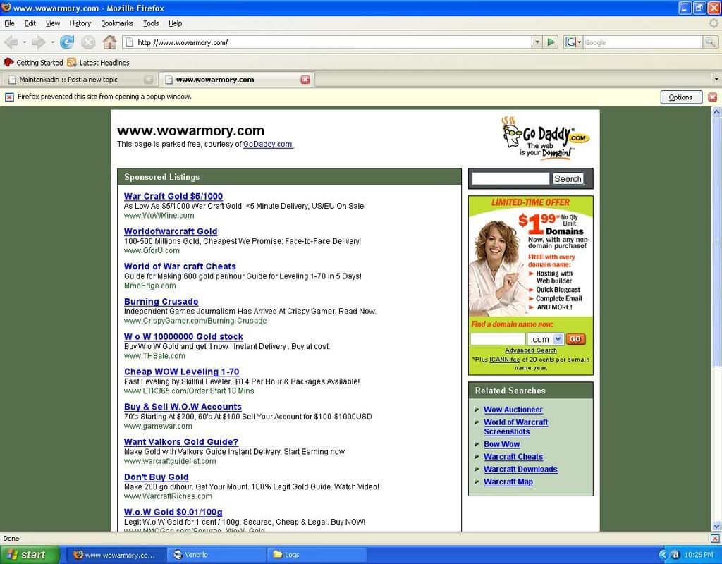Open the Bookmarks menu

117,23
